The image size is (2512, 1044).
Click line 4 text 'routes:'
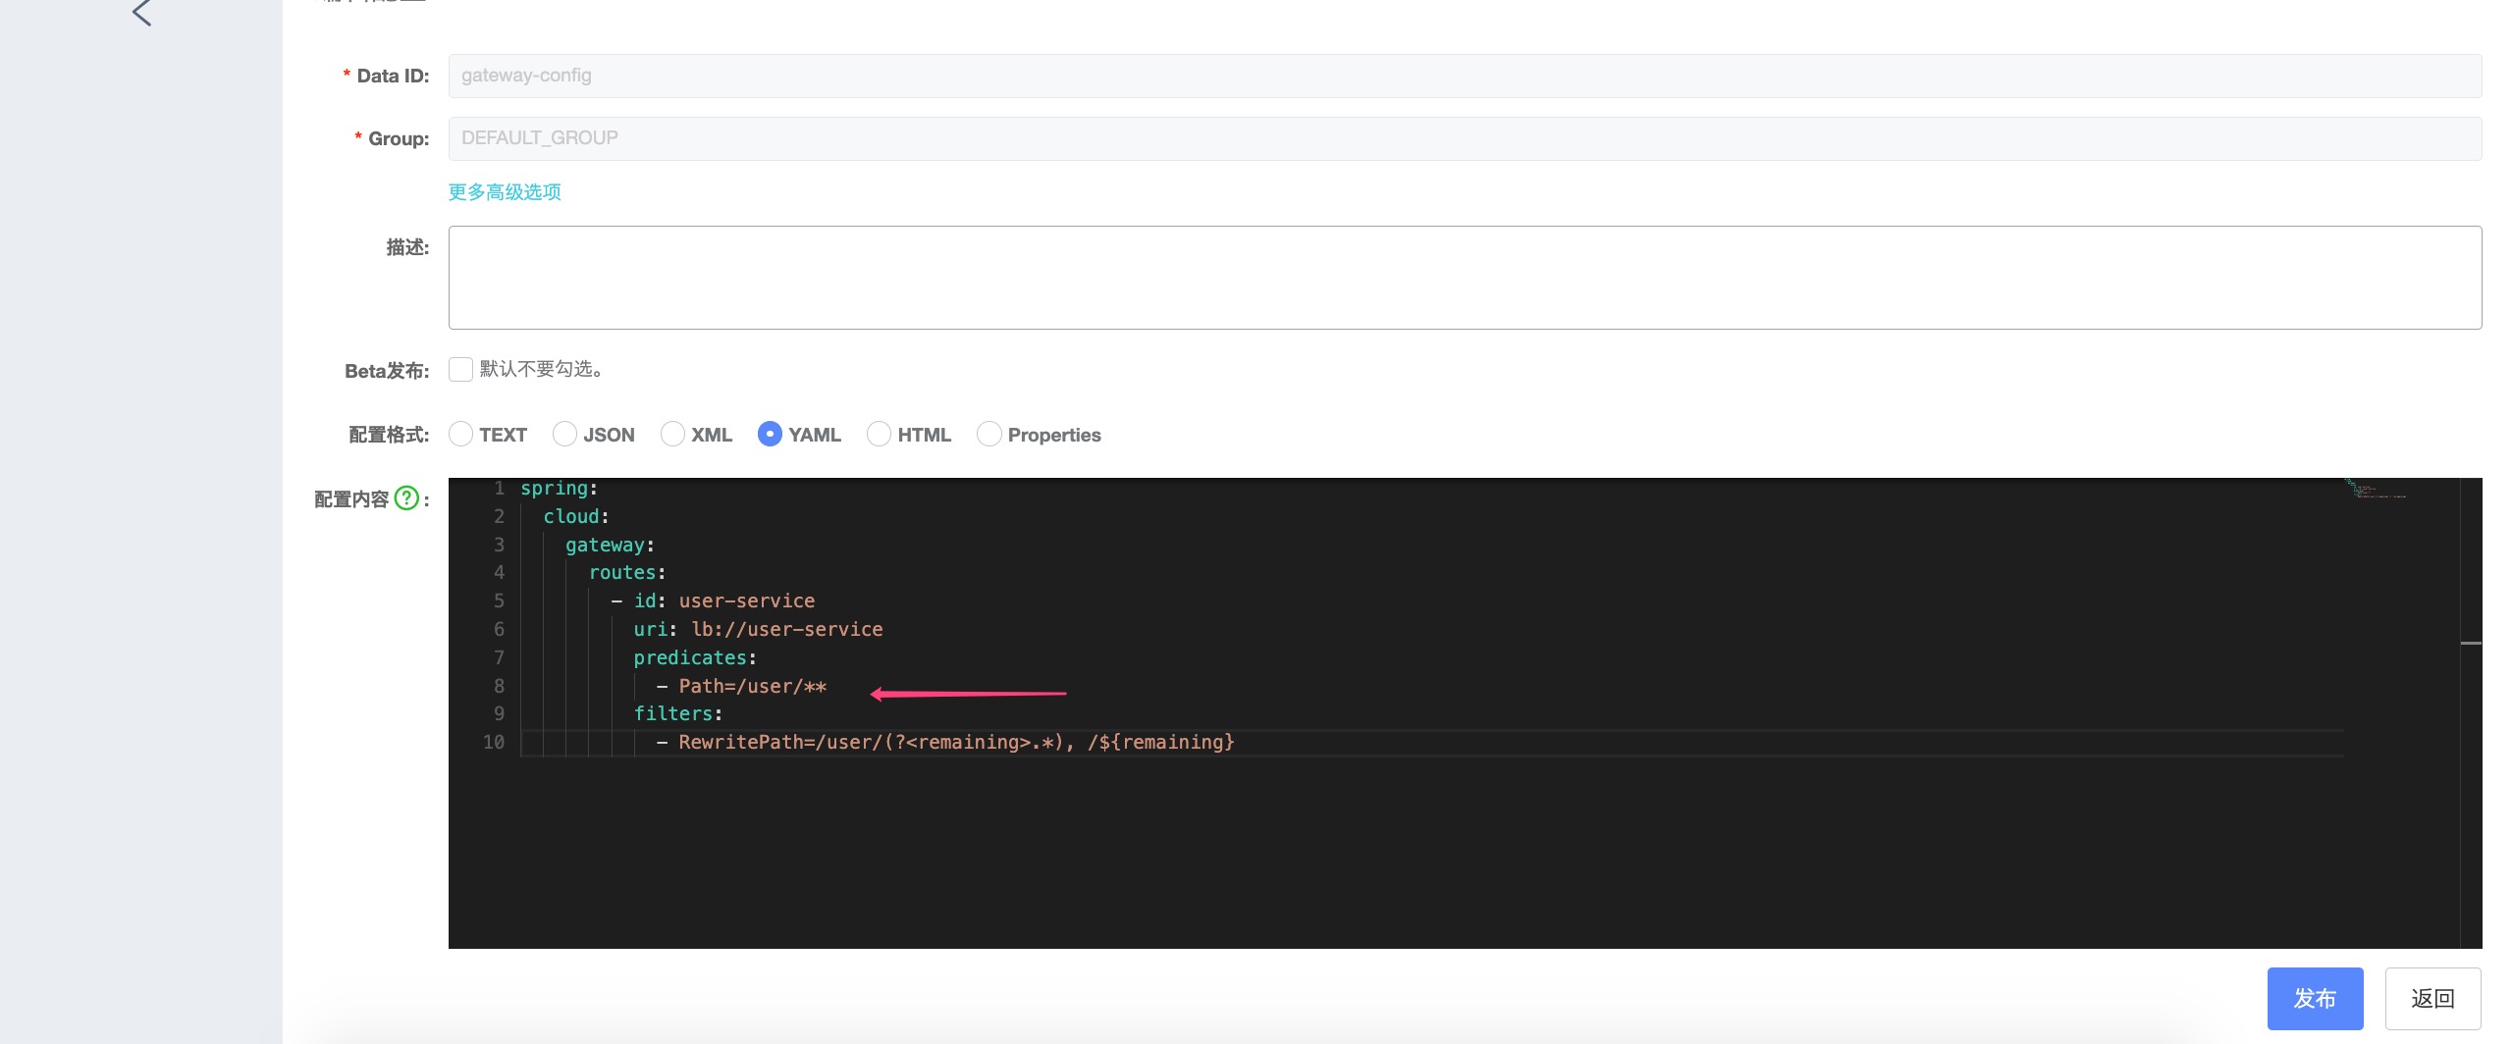pos(627,572)
